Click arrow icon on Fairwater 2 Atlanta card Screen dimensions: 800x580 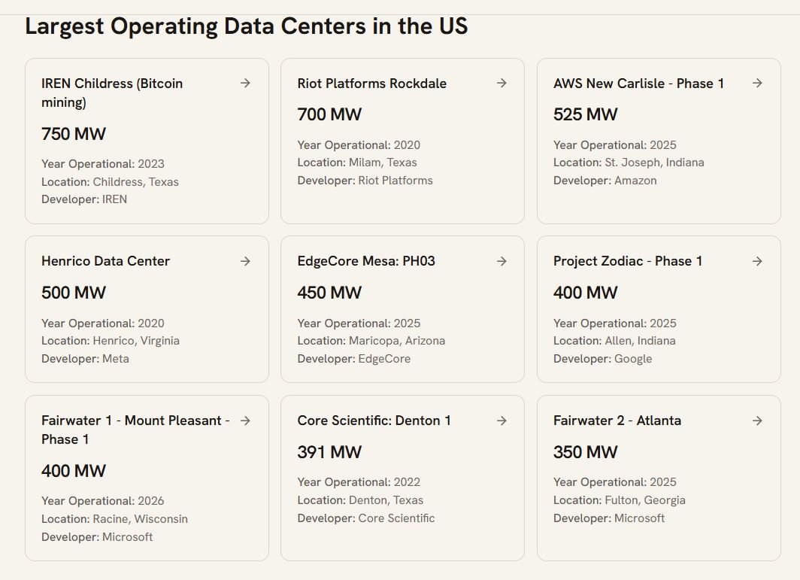(x=757, y=421)
